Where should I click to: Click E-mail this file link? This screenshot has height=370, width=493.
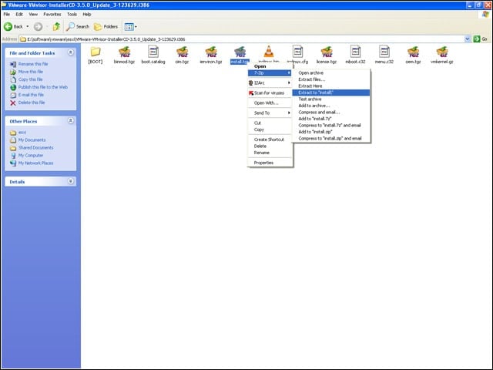pos(31,95)
